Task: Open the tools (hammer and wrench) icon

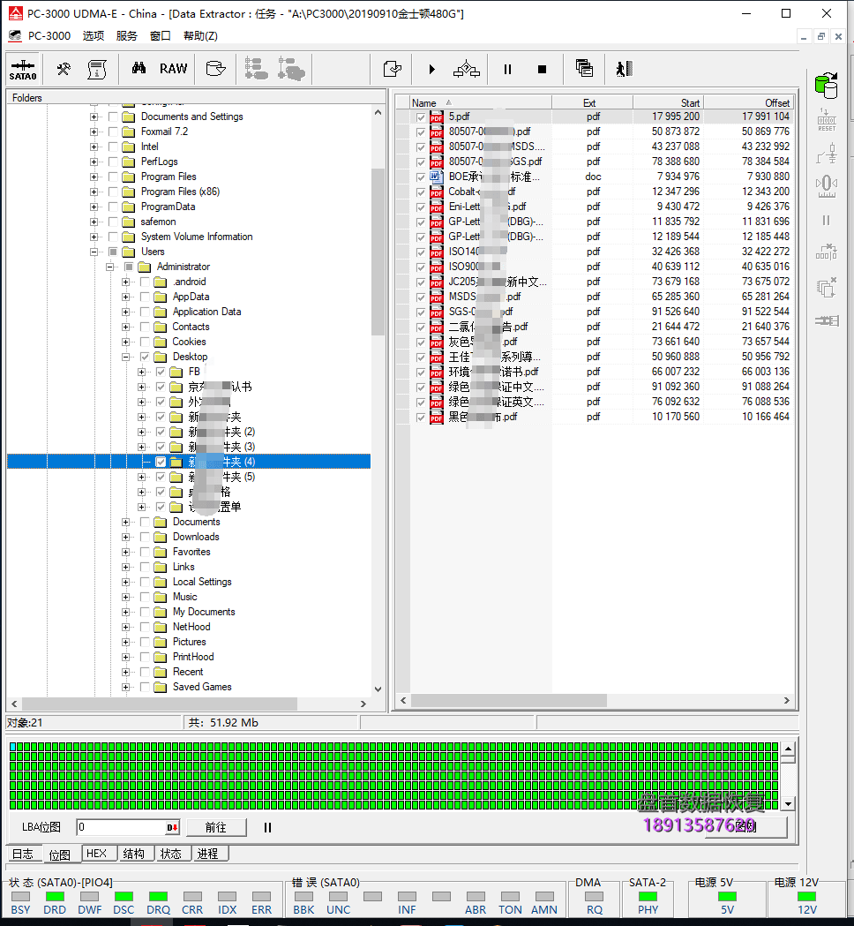Action: [x=64, y=69]
